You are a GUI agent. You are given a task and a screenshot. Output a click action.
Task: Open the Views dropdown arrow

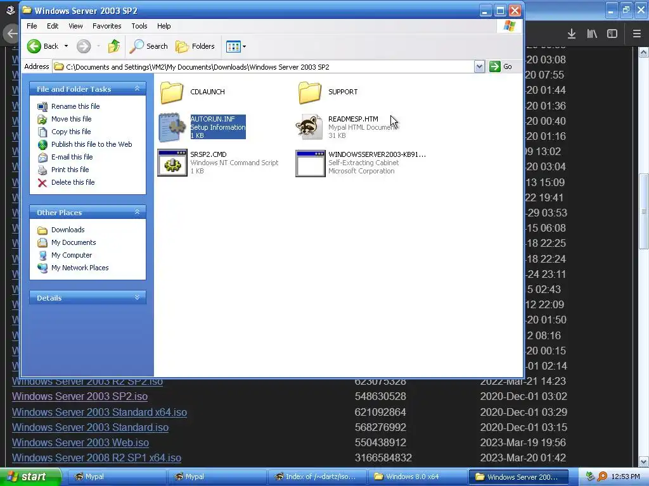click(x=244, y=46)
